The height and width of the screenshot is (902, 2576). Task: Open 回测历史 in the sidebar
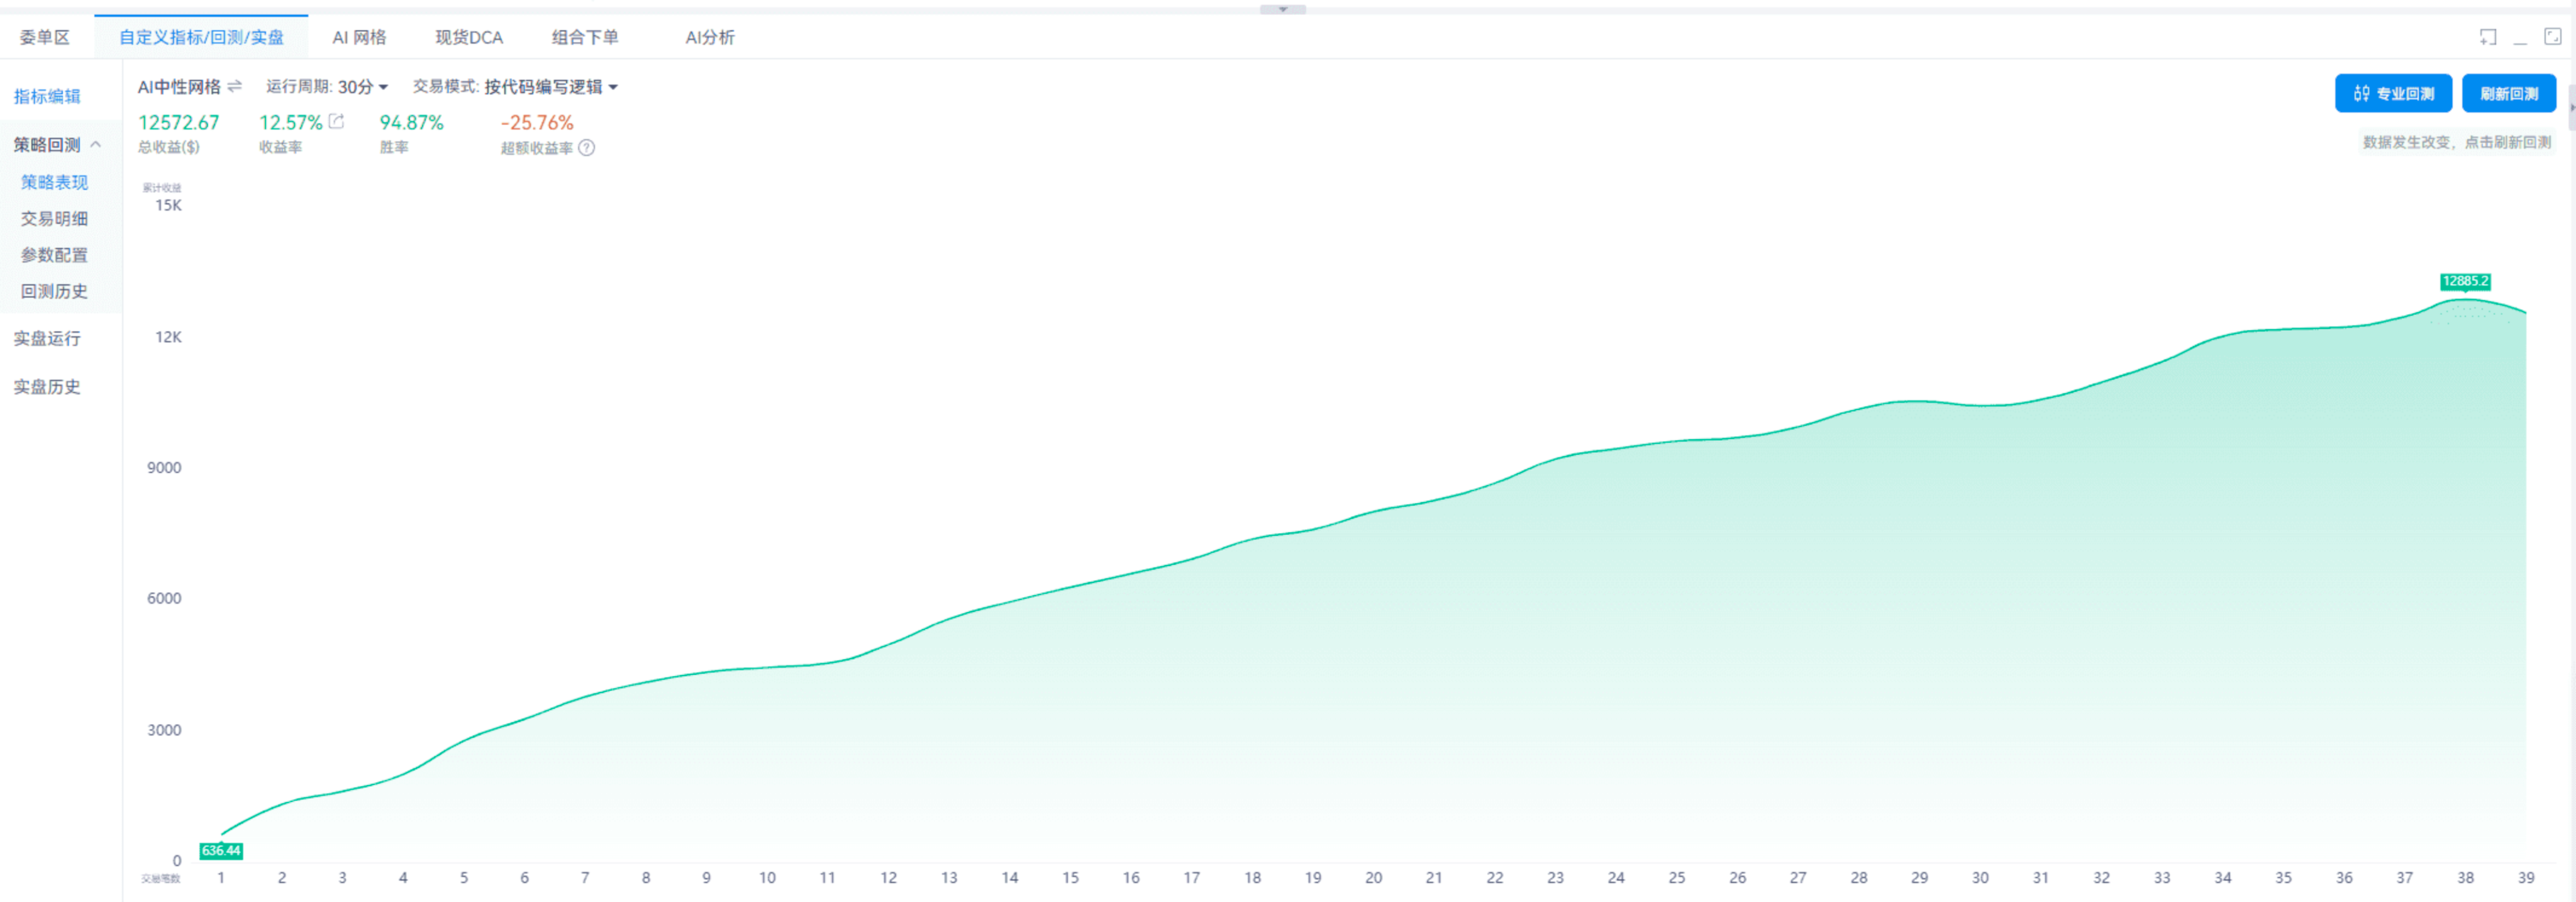(x=54, y=292)
